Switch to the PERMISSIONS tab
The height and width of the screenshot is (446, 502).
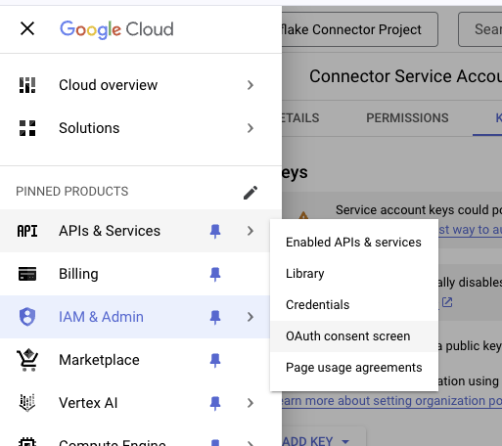[x=407, y=118]
